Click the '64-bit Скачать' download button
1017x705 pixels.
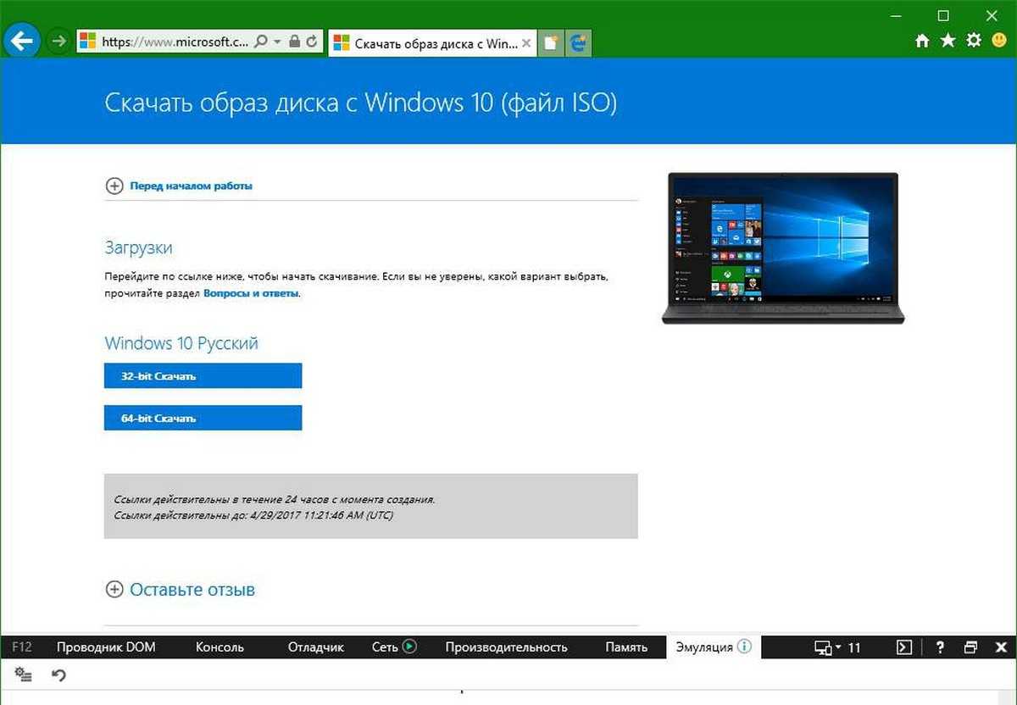click(x=203, y=418)
